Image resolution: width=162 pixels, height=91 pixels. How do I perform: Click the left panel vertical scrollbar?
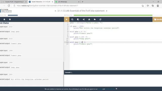click(x=64, y=74)
